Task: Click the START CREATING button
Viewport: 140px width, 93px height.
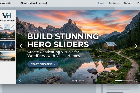Action: pyautogui.click(x=43, y=64)
